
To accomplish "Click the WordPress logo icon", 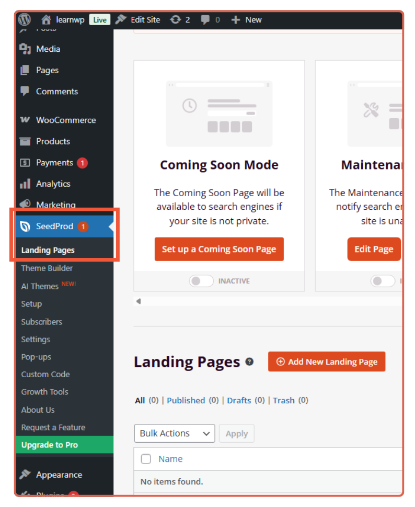I will 25,20.
